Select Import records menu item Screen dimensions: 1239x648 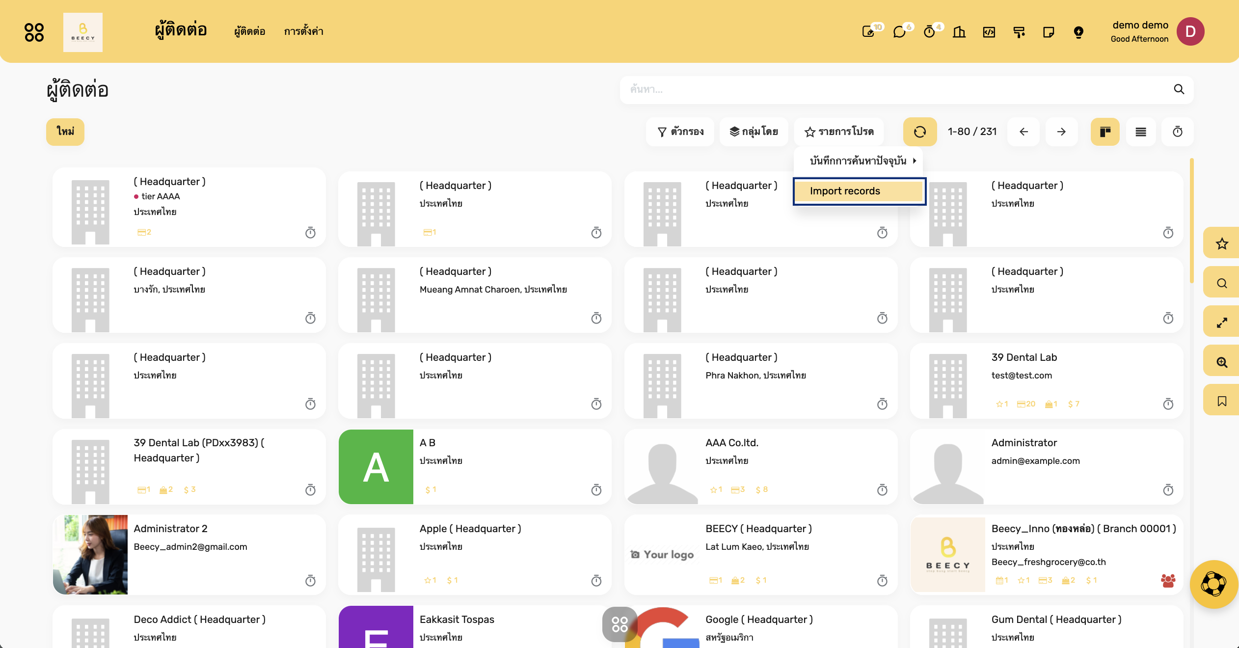(859, 191)
